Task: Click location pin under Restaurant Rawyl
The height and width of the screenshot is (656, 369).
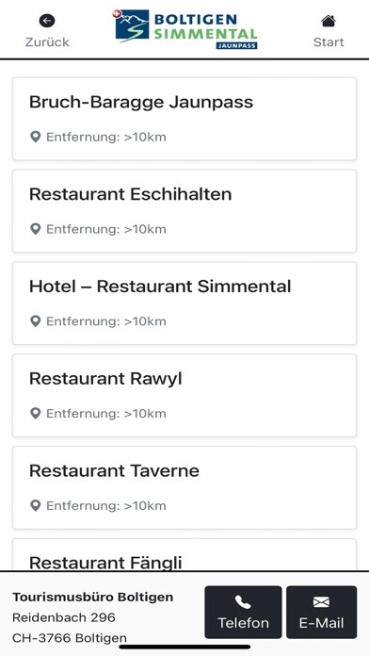Action: [36, 414]
